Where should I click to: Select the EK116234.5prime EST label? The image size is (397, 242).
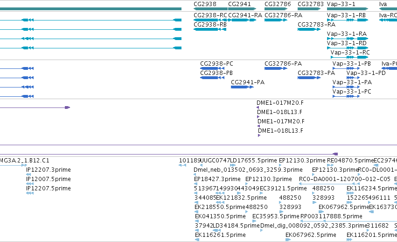click(372, 188)
